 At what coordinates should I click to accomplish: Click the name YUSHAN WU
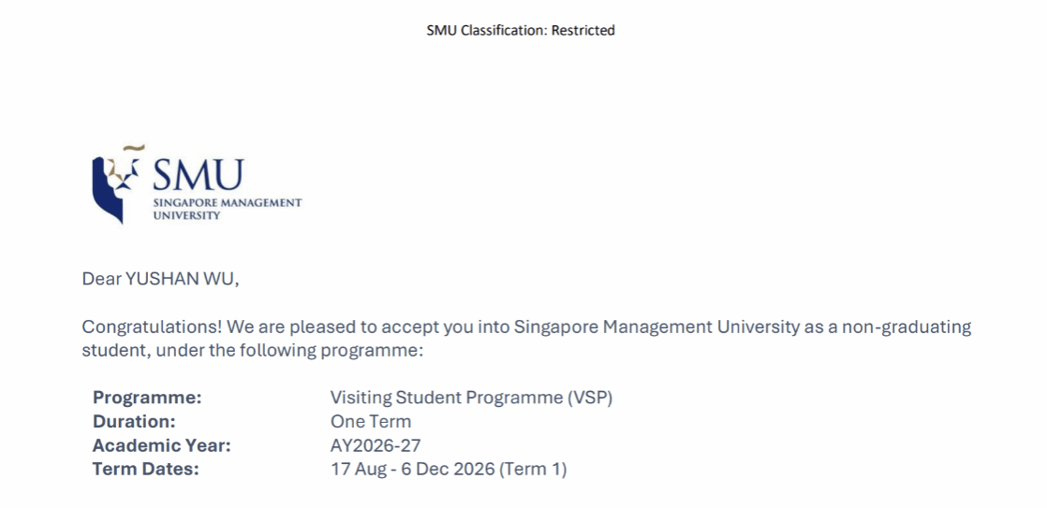[x=182, y=279]
